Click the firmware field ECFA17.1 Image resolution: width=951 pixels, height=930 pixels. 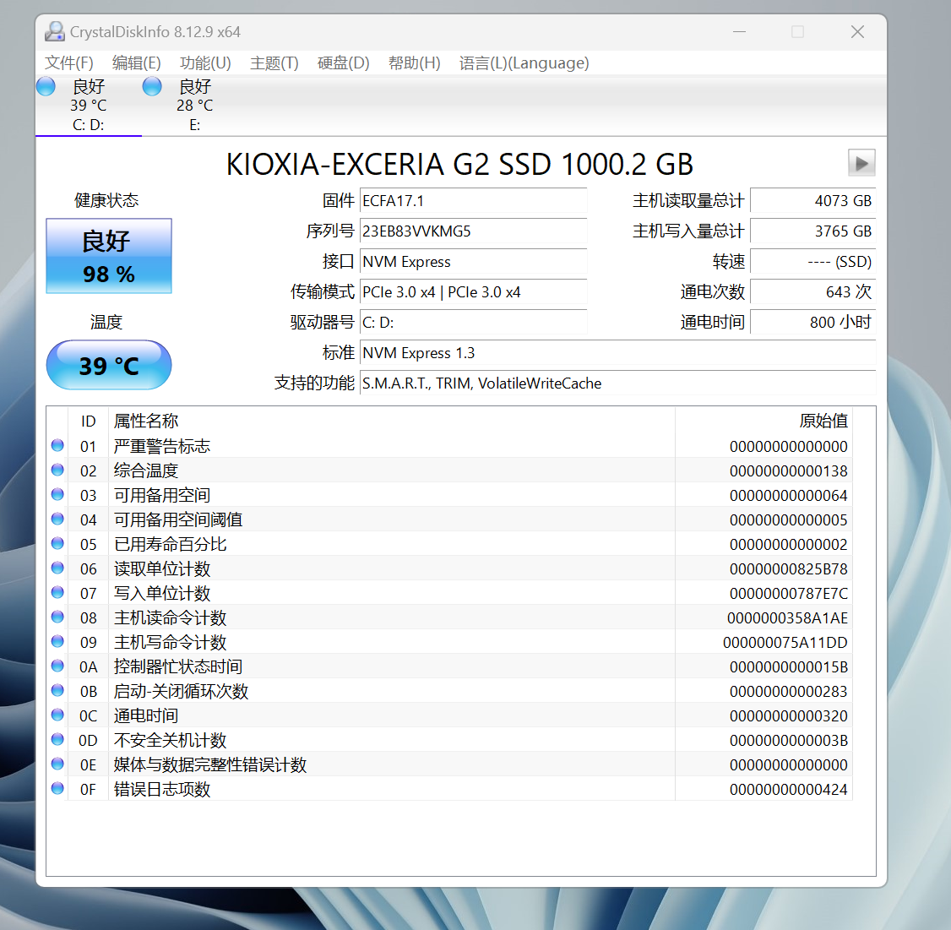click(473, 201)
